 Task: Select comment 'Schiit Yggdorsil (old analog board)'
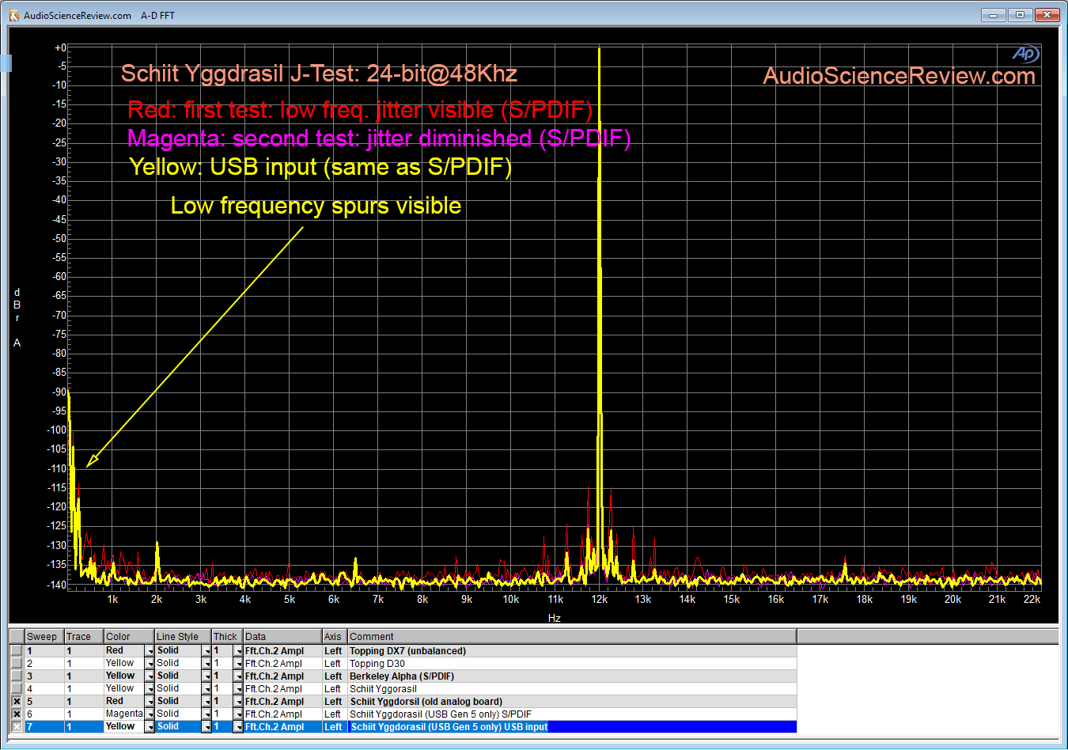426,702
